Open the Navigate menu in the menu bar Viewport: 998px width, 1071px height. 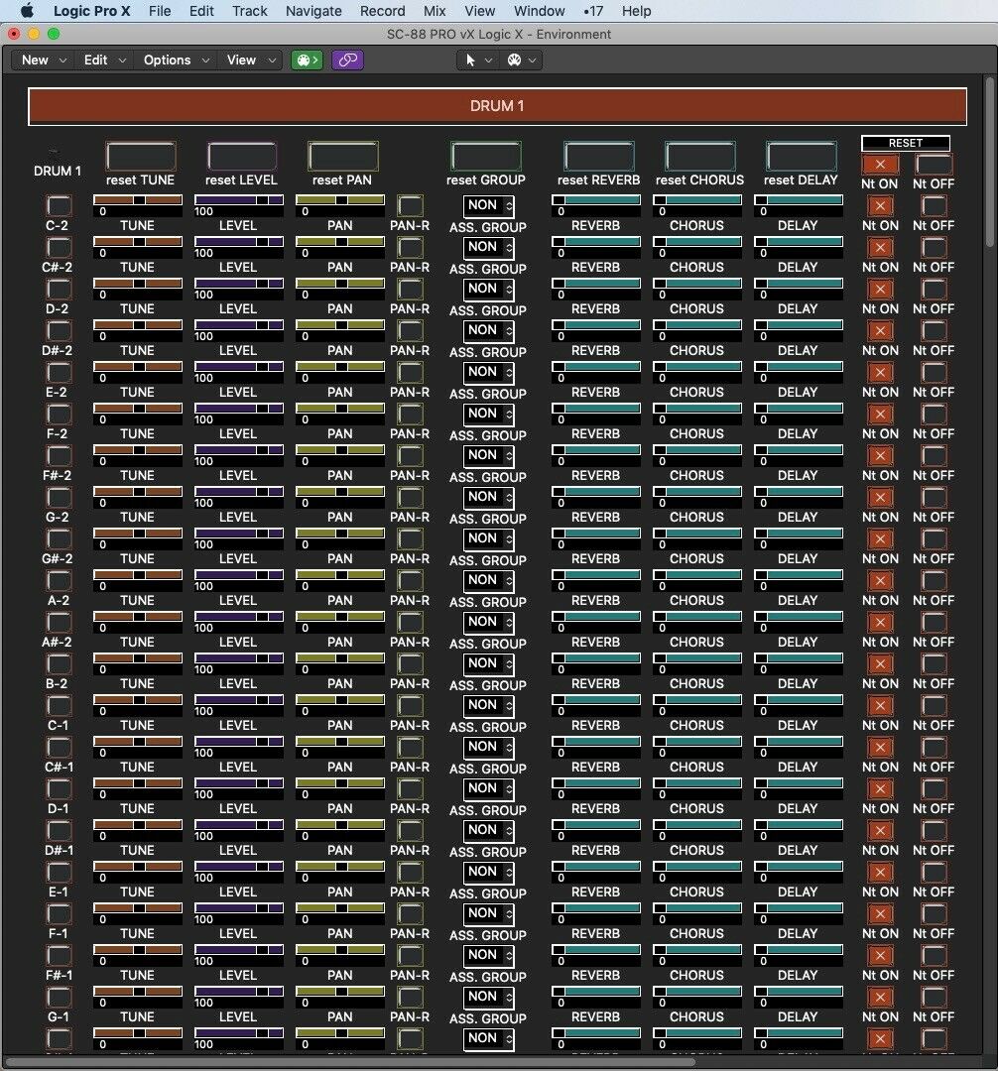[x=313, y=11]
